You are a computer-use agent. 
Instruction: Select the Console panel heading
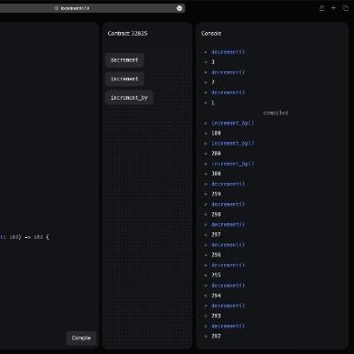[211, 33]
